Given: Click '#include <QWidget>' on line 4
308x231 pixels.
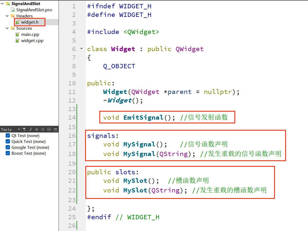Looking at the screenshot, I should click(123, 32).
